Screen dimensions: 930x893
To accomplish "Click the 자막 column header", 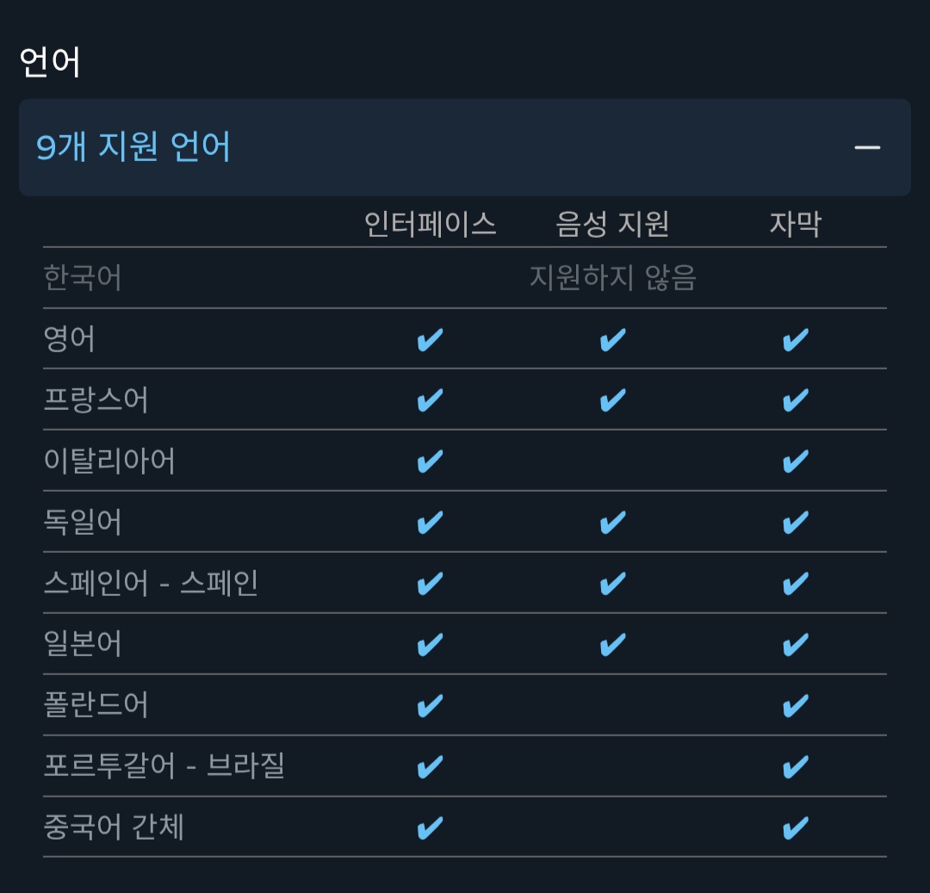I will click(x=795, y=225).
